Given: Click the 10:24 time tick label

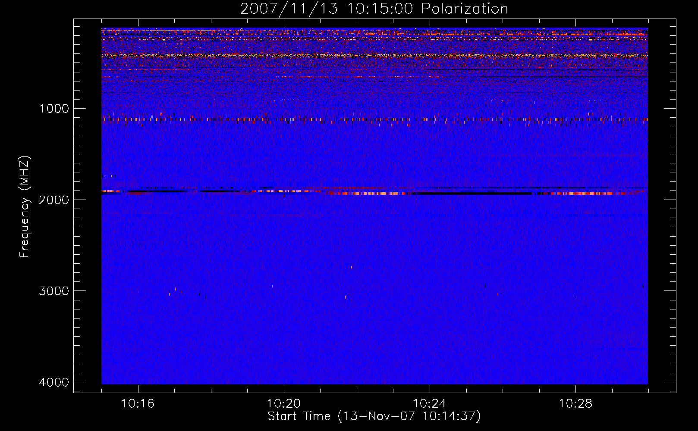Looking at the screenshot, I should click(429, 404).
